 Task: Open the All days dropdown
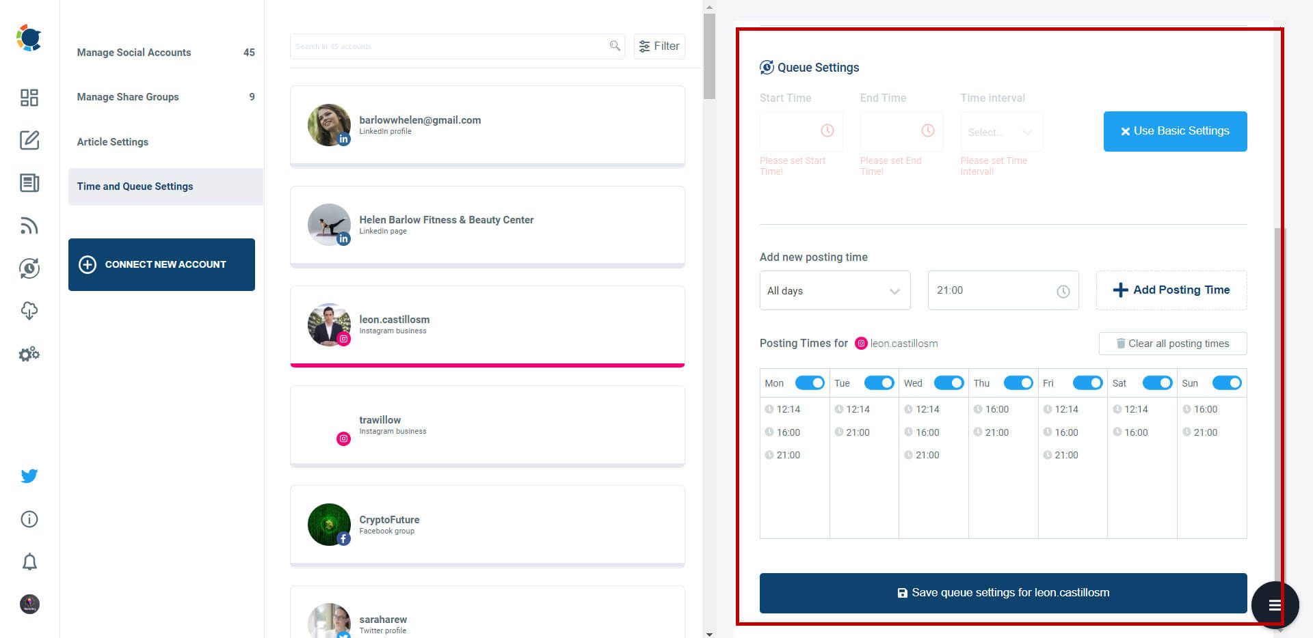(x=834, y=290)
